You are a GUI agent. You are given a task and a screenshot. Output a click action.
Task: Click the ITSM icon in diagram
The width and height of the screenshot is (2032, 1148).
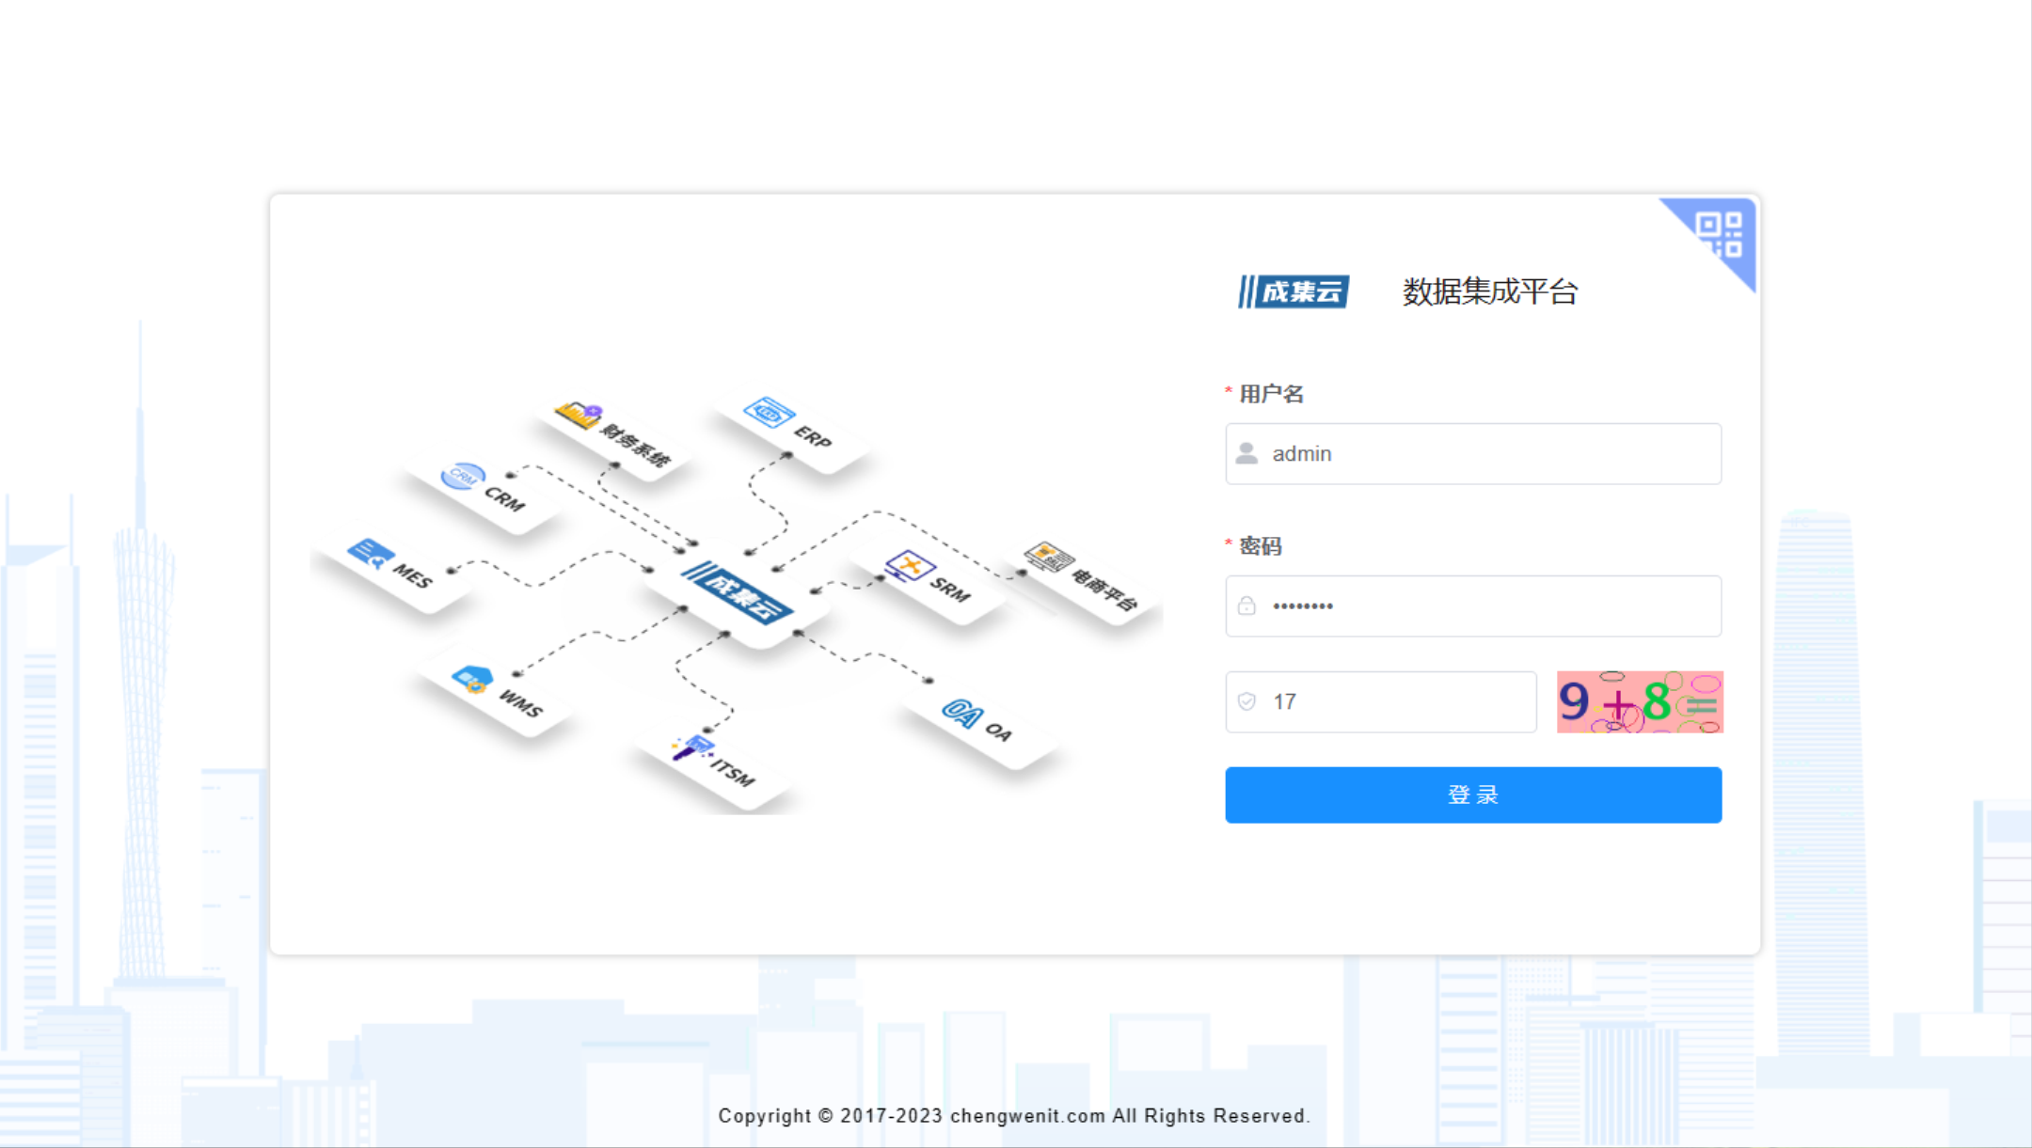coord(694,747)
